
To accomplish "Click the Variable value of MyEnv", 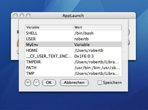I will (82, 45).
